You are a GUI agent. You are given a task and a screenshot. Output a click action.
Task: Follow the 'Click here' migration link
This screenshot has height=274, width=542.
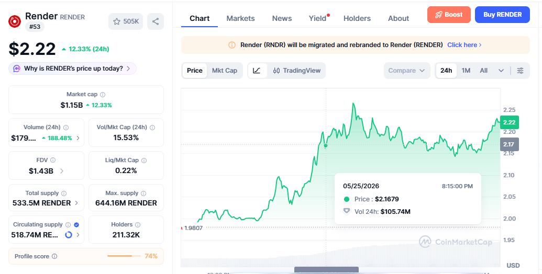pyautogui.click(x=464, y=45)
